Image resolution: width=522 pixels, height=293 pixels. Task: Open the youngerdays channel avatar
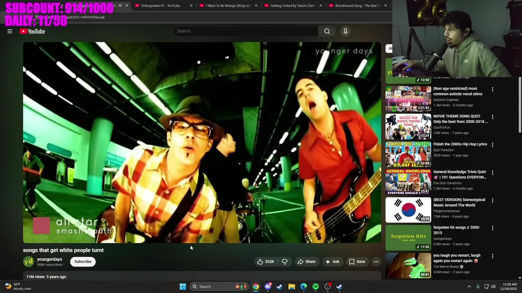[x=29, y=262]
